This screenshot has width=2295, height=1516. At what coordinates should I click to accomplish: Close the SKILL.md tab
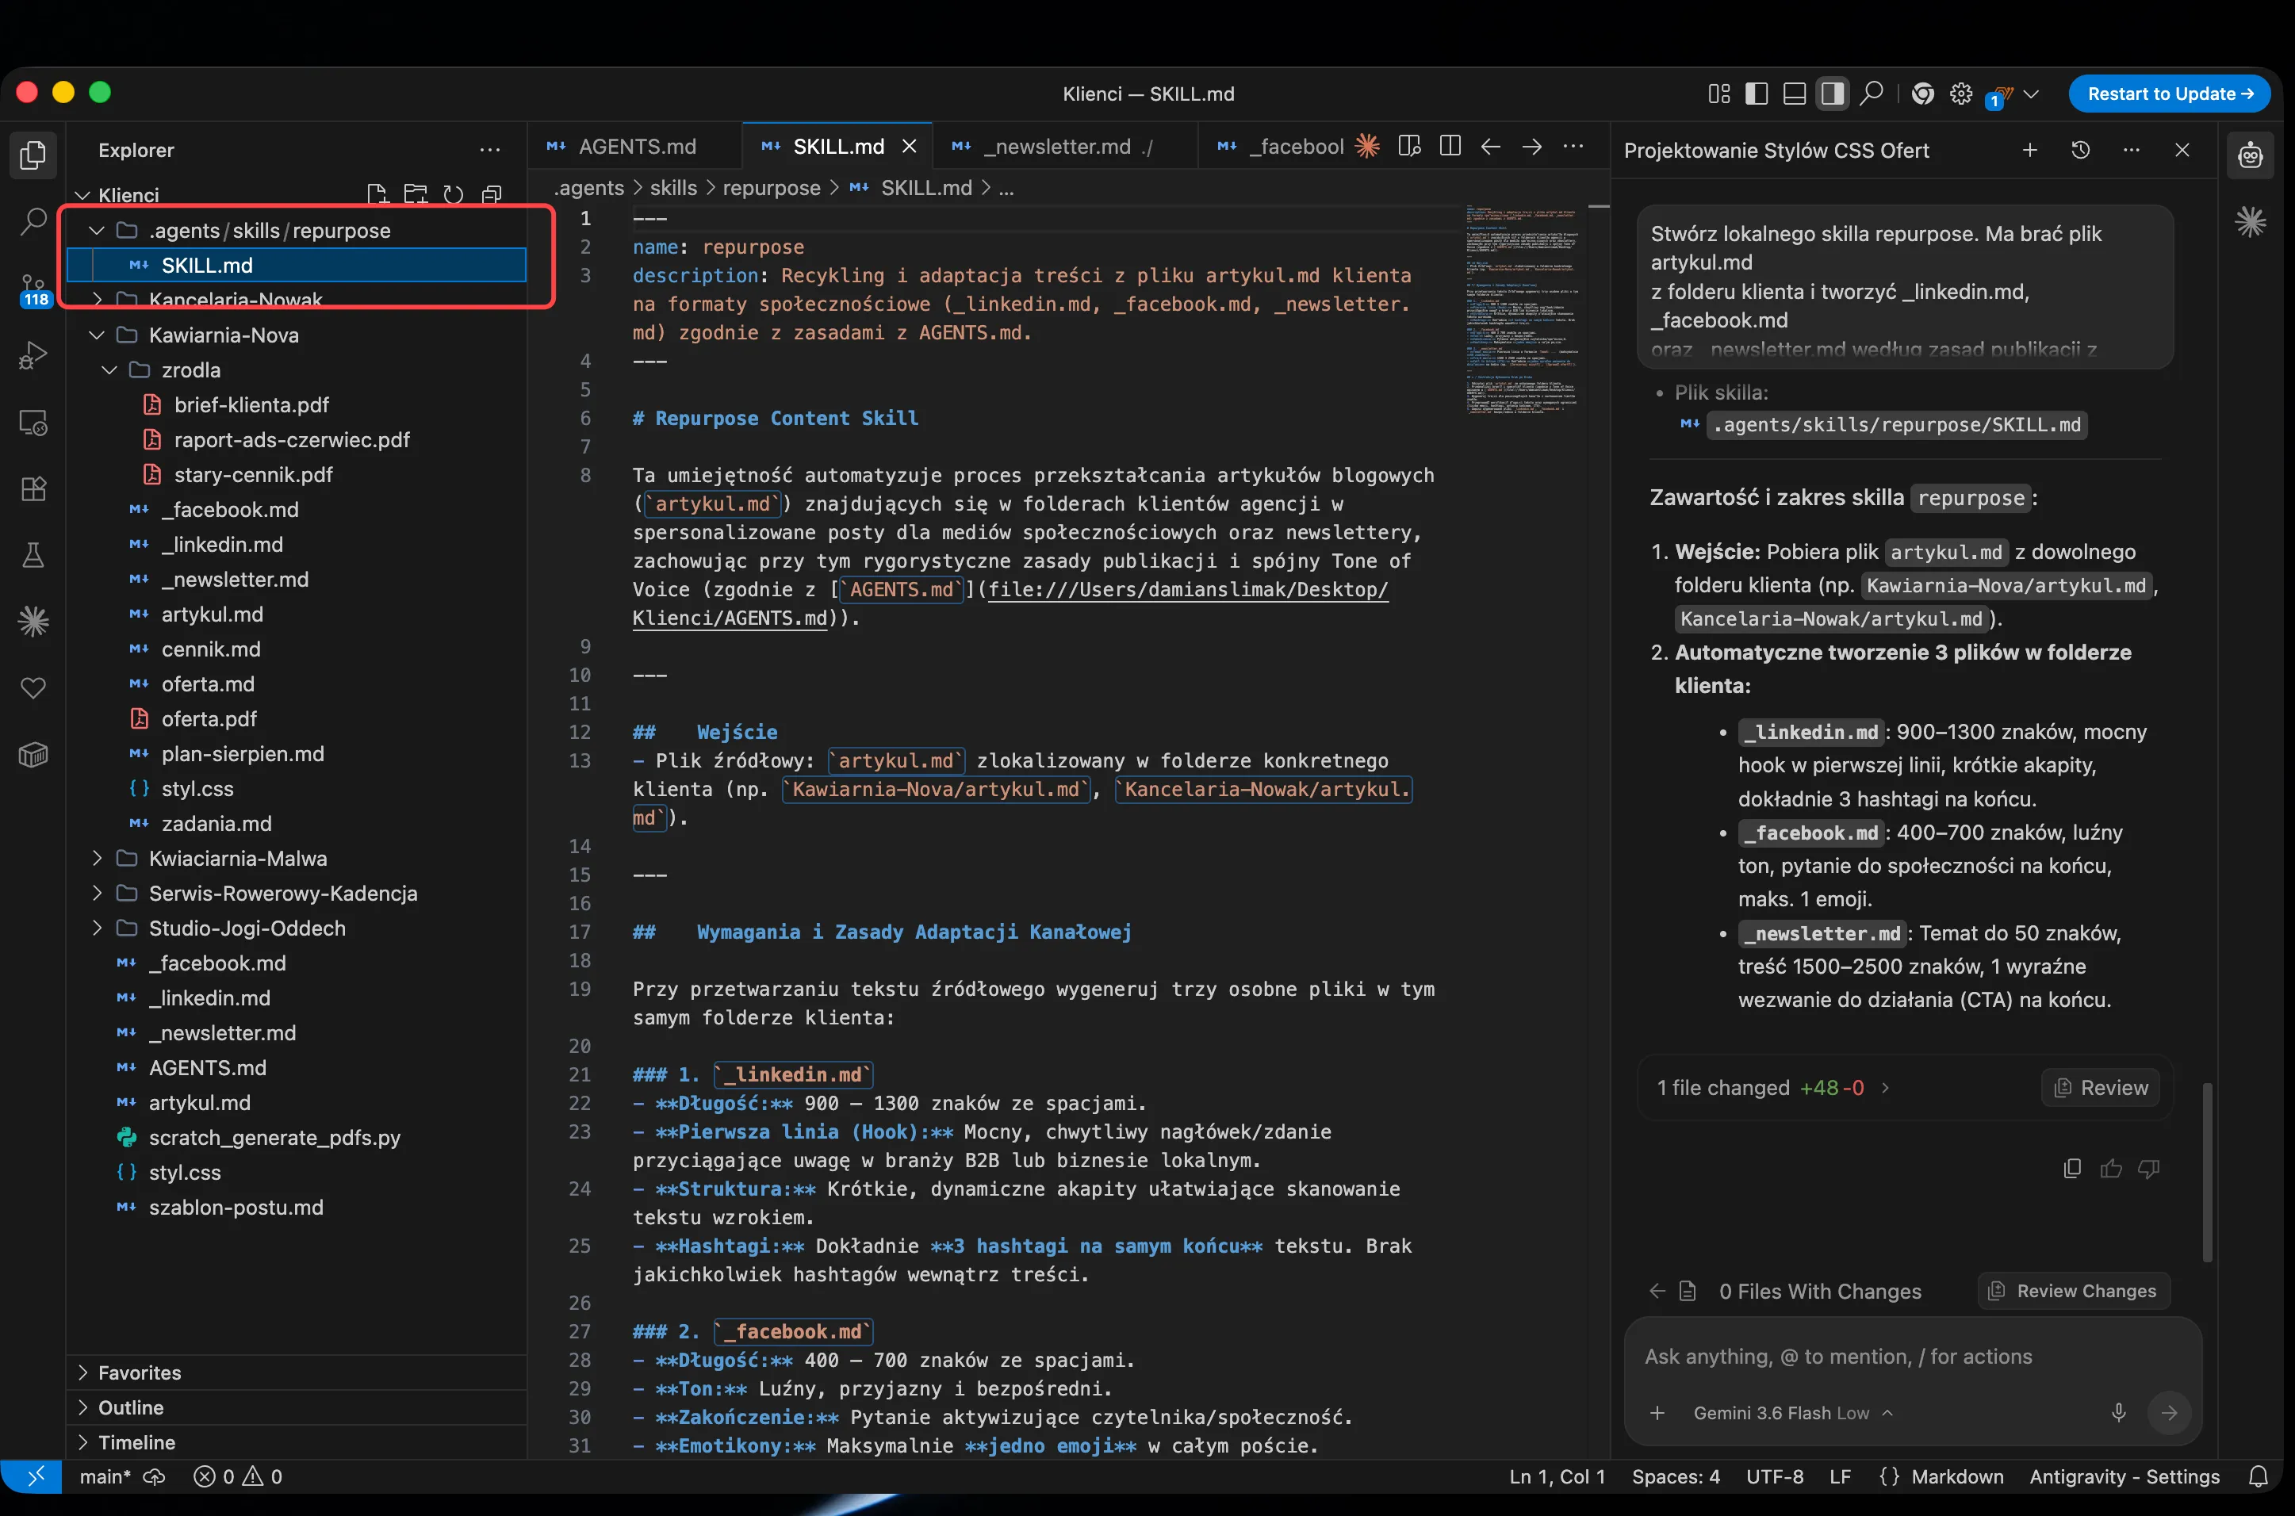coord(909,146)
